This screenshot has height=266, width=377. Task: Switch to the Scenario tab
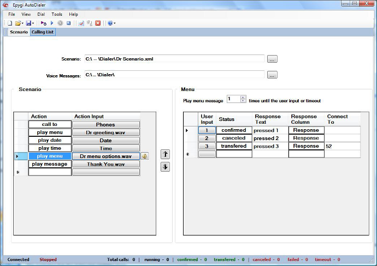coord(19,32)
